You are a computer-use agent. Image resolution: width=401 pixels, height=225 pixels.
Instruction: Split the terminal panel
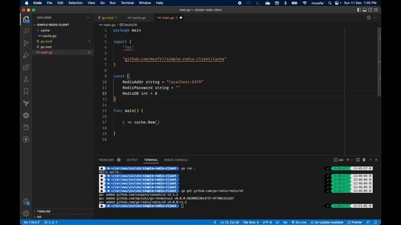point(358,160)
